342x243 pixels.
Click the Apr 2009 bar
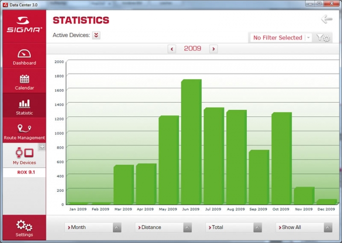[146, 184]
